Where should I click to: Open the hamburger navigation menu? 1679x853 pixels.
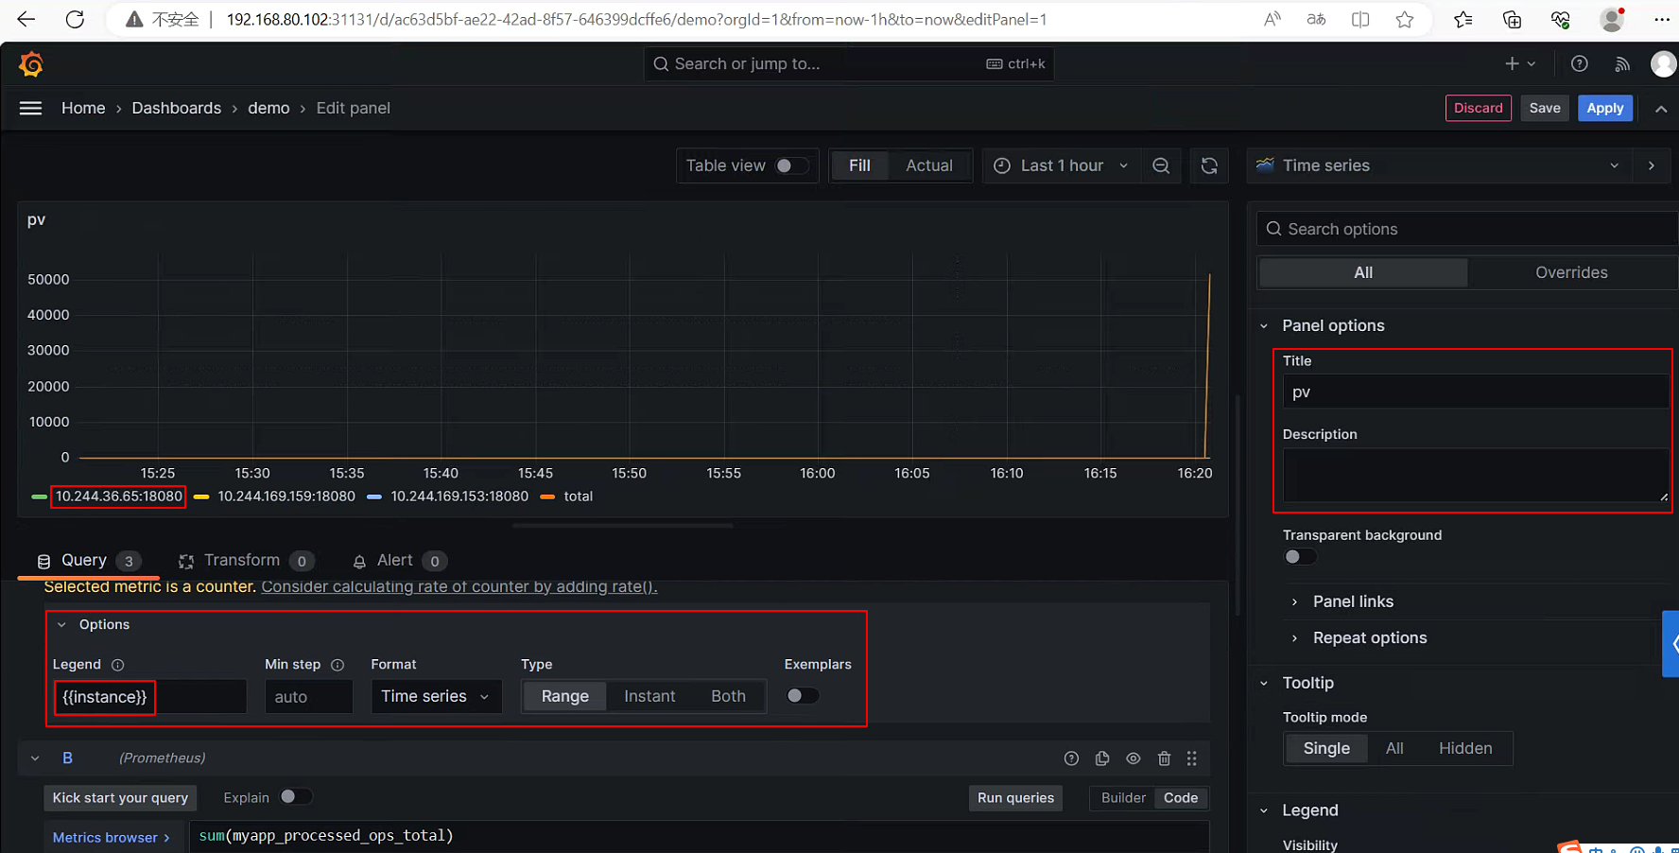point(30,108)
